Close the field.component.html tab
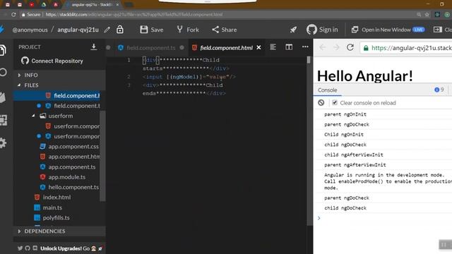The width and height of the screenshot is (452, 254). point(259,47)
